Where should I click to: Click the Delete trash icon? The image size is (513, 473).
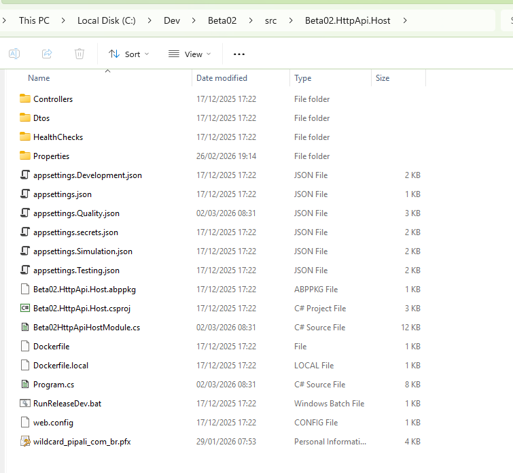(79, 54)
